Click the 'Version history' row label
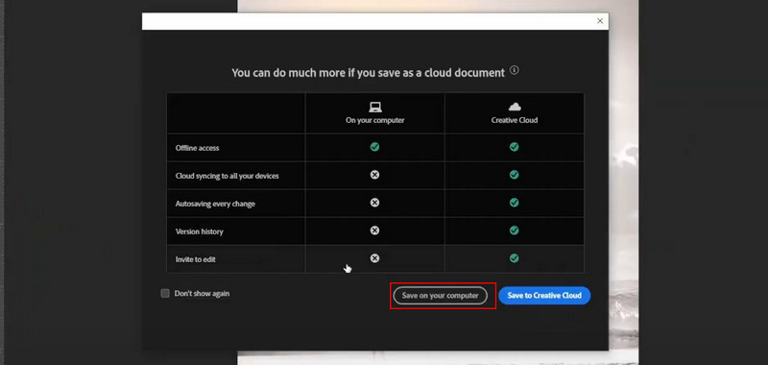This screenshot has width=768, height=365. tap(200, 231)
